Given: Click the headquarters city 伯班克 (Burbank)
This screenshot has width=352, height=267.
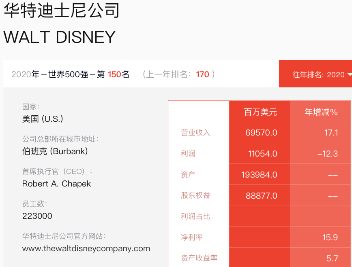Looking at the screenshot, I should coord(55,151).
